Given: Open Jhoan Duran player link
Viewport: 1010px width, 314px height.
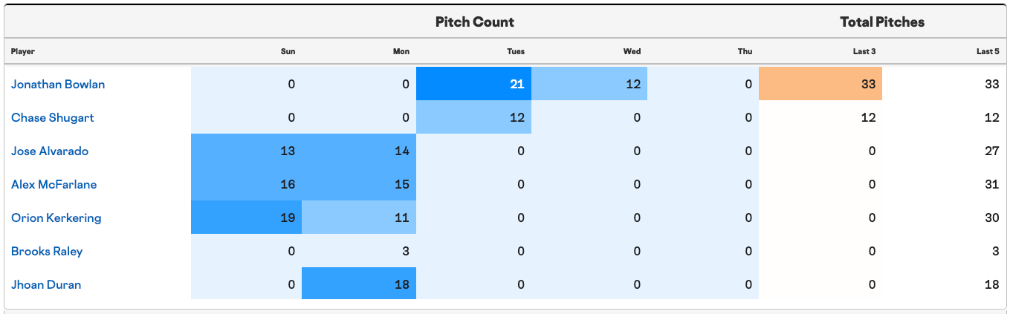Looking at the screenshot, I should tap(46, 284).
